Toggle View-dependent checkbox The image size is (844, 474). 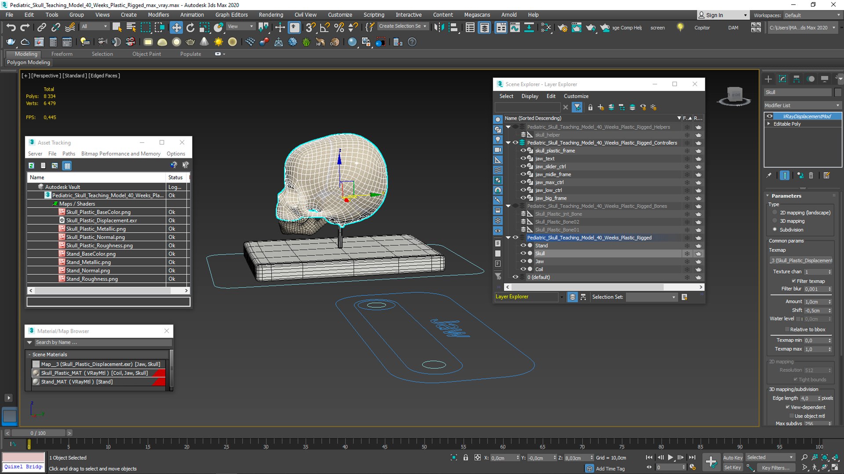[788, 407]
